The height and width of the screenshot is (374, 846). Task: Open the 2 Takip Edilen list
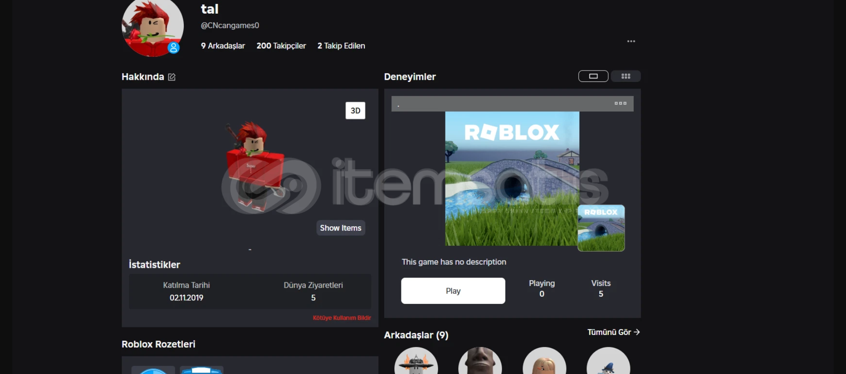coord(341,46)
